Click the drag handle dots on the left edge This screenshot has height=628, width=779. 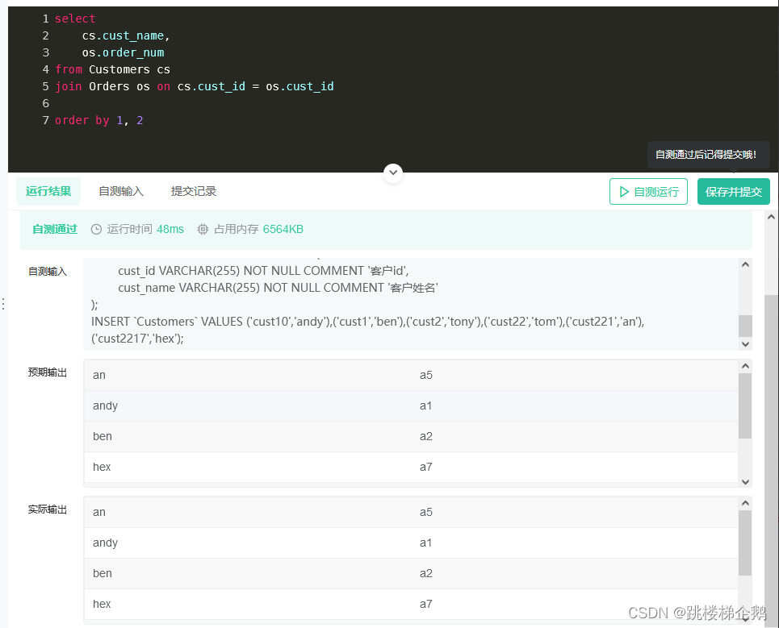point(3,302)
